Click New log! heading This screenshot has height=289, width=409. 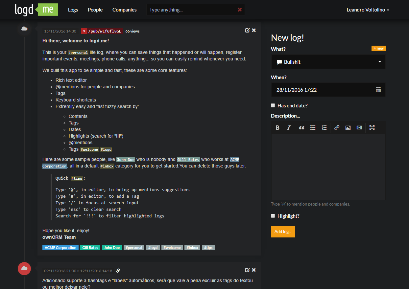[287, 38]
